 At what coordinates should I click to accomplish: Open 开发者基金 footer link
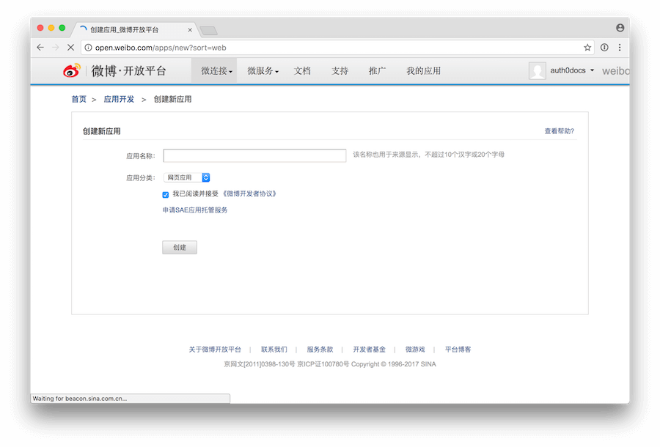[x=369, y=350]
